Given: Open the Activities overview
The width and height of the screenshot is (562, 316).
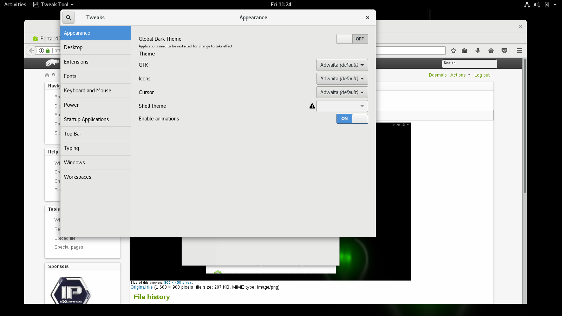Looking at the screenshot, I should tap(15, 5).
